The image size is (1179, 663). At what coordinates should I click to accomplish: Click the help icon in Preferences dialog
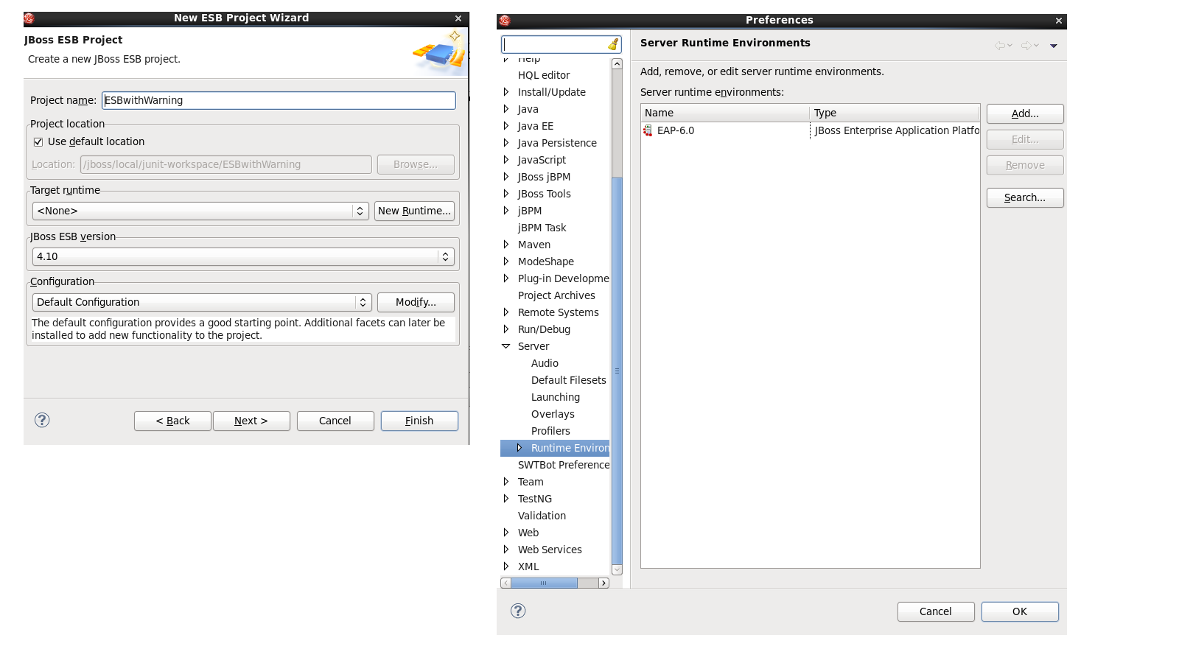click(518, 611)
